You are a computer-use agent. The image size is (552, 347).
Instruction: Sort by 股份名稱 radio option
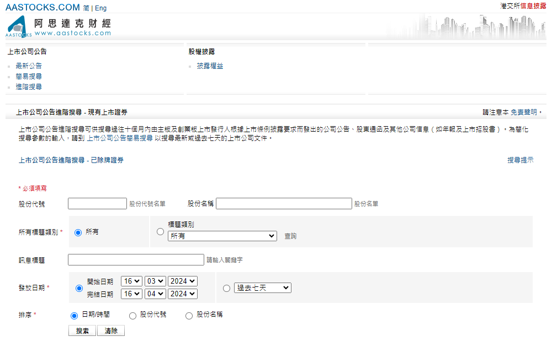click(x=189, y=316)
